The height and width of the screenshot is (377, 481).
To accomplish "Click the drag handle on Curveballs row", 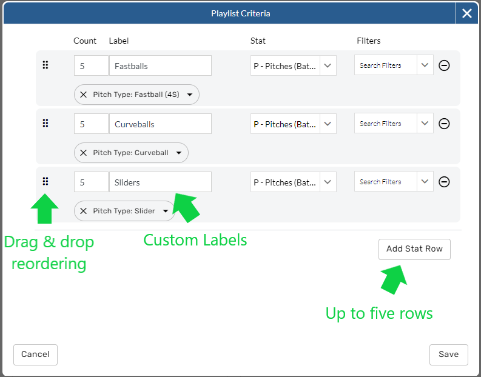I will coord(45,124).
